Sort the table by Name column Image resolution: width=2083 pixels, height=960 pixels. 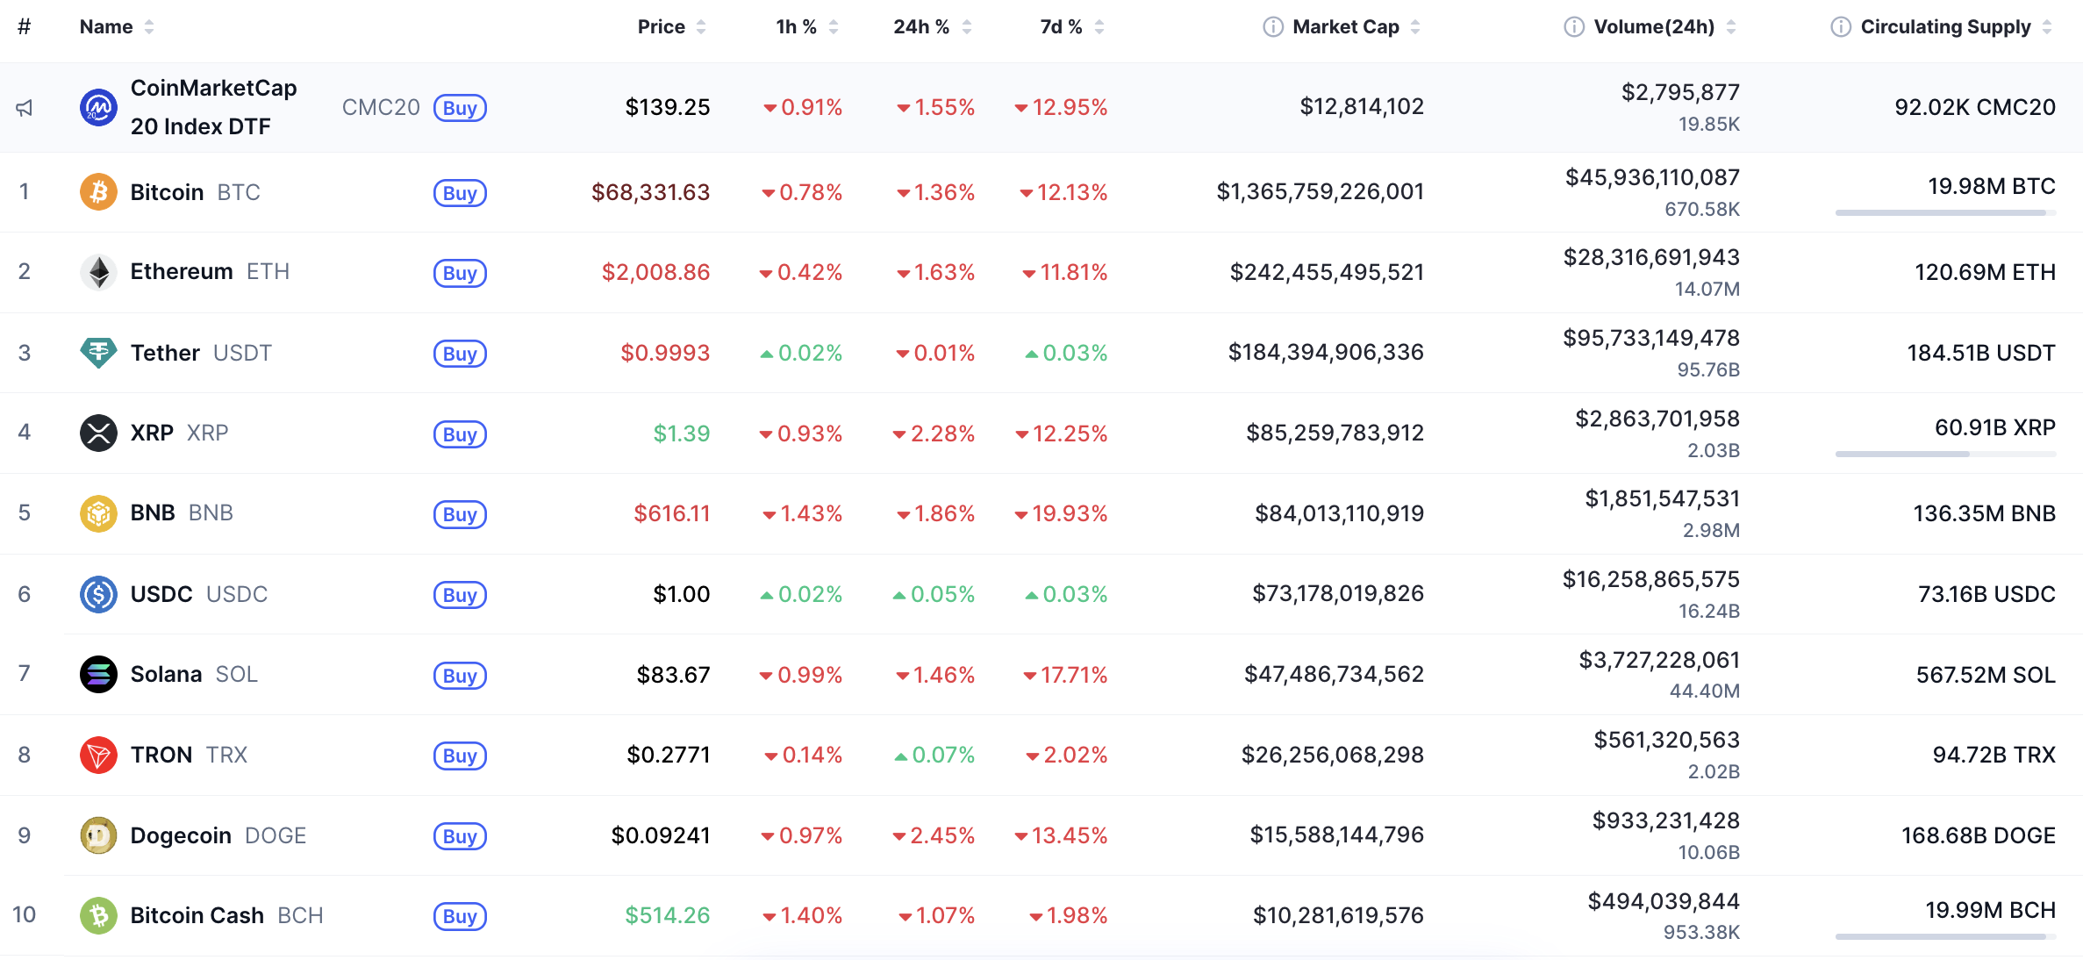coord(106,27)
